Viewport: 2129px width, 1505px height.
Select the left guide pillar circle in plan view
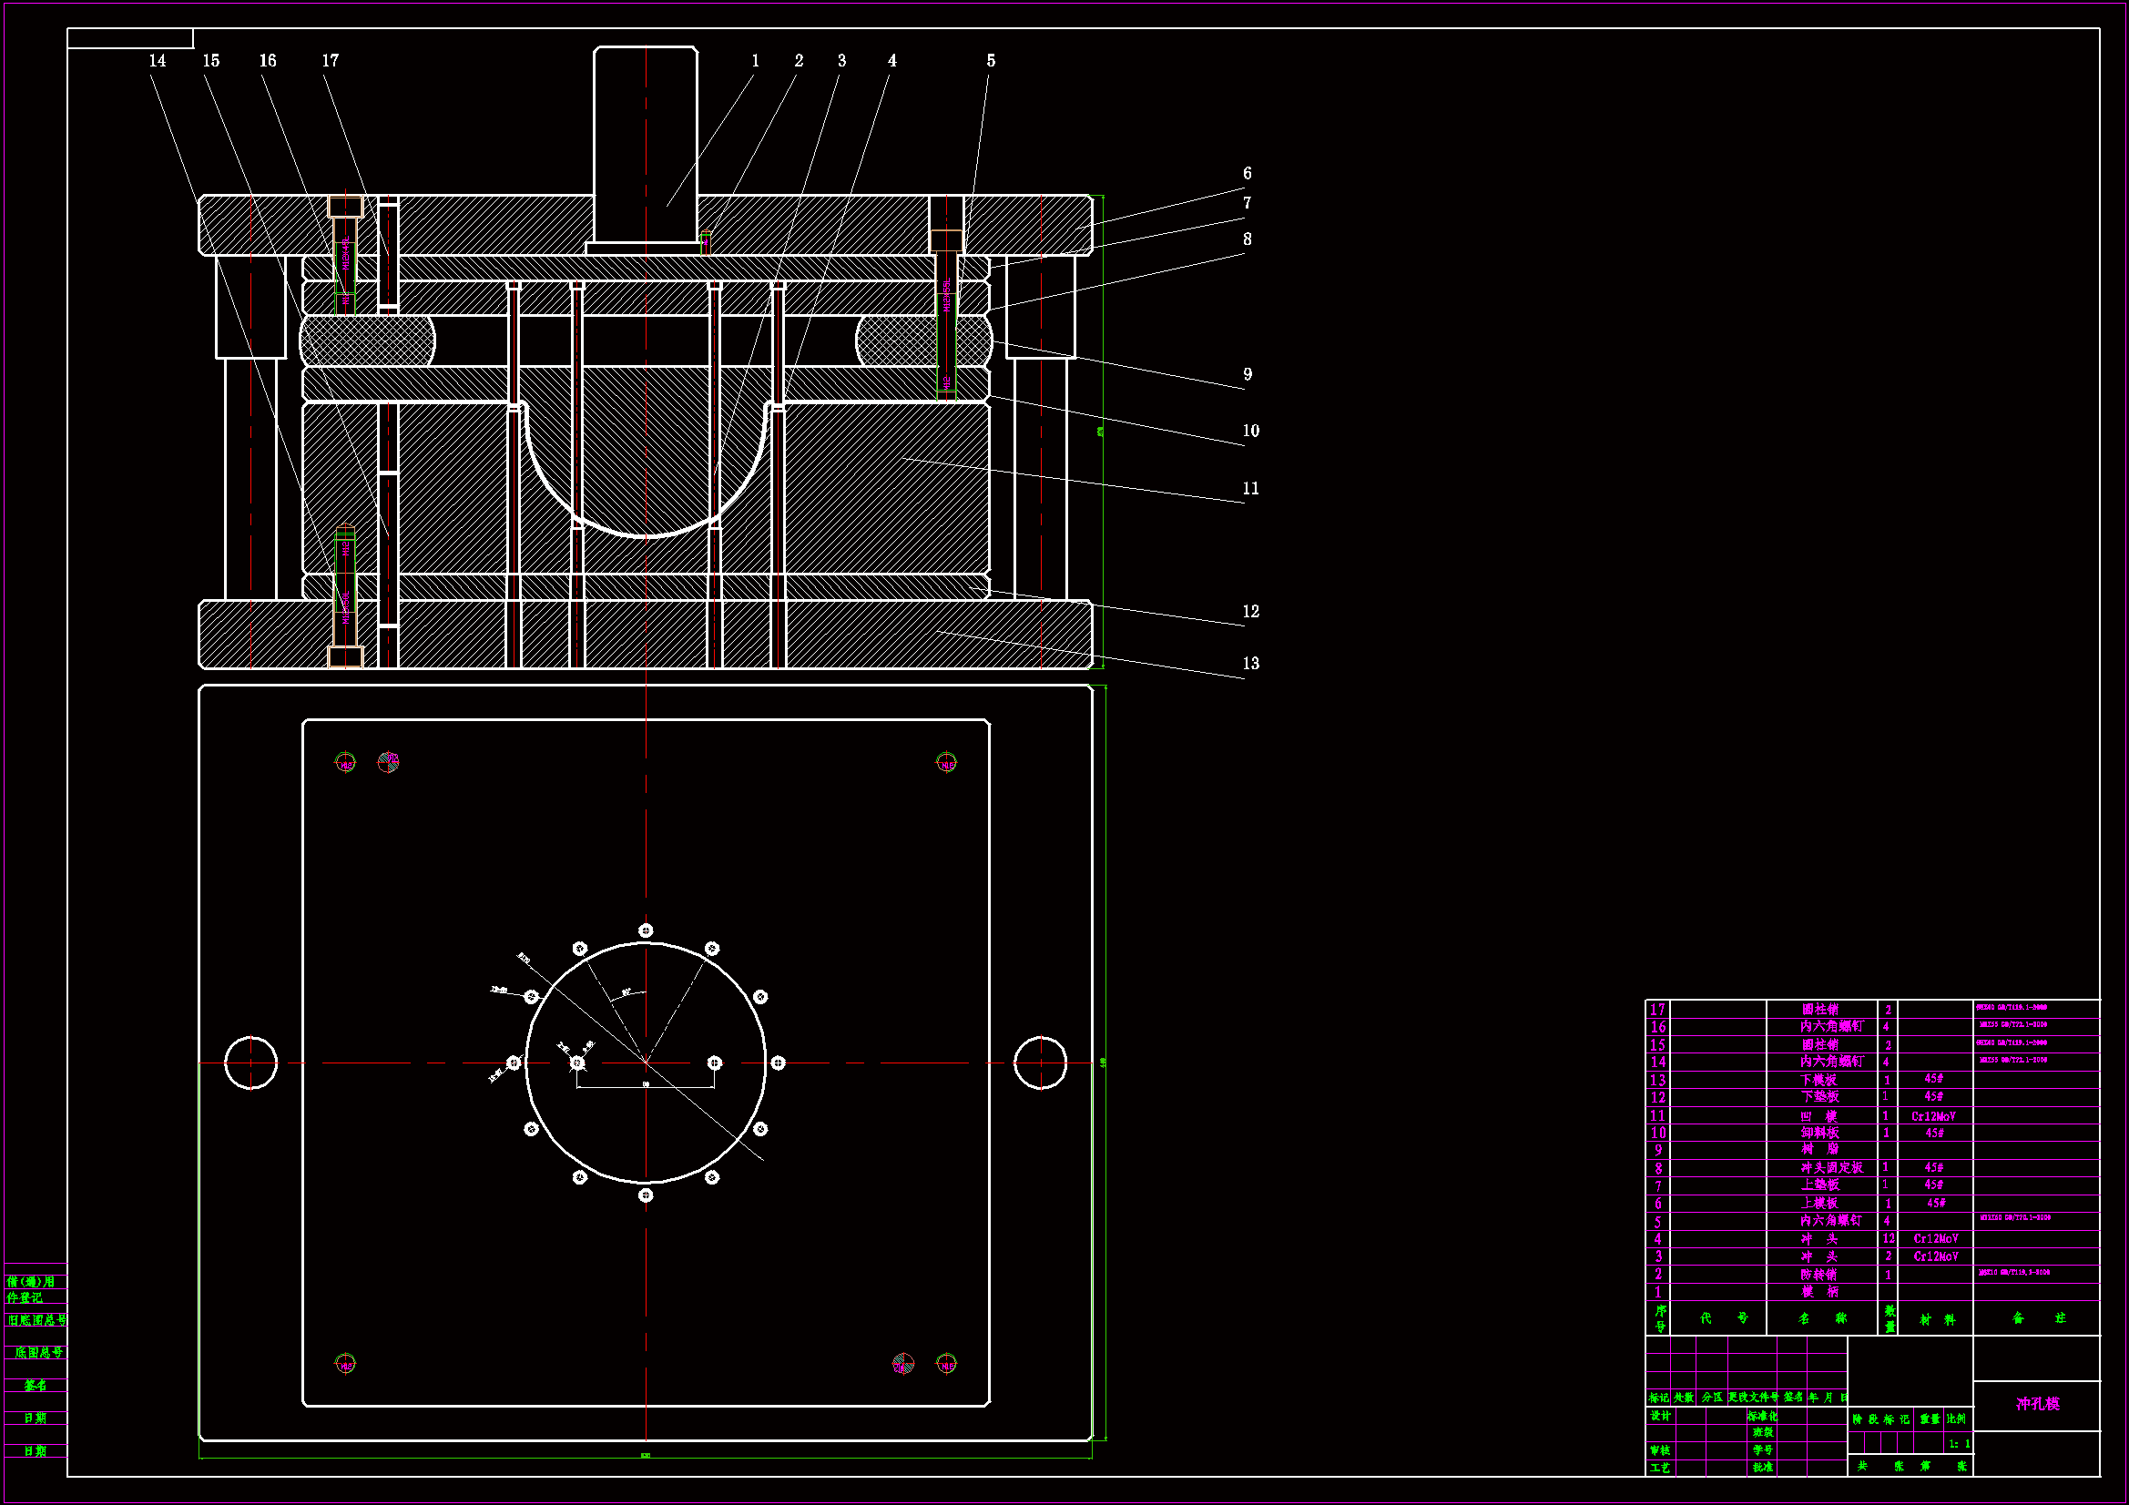(250, 1063)
